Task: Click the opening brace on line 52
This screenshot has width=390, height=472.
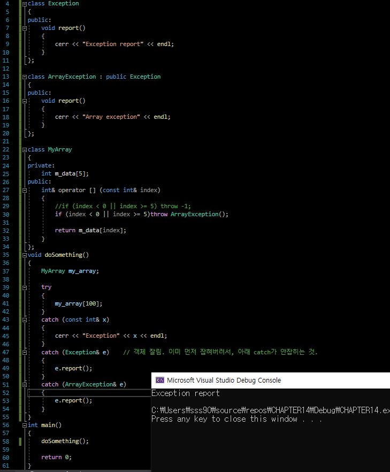Action: coord(43,393)
